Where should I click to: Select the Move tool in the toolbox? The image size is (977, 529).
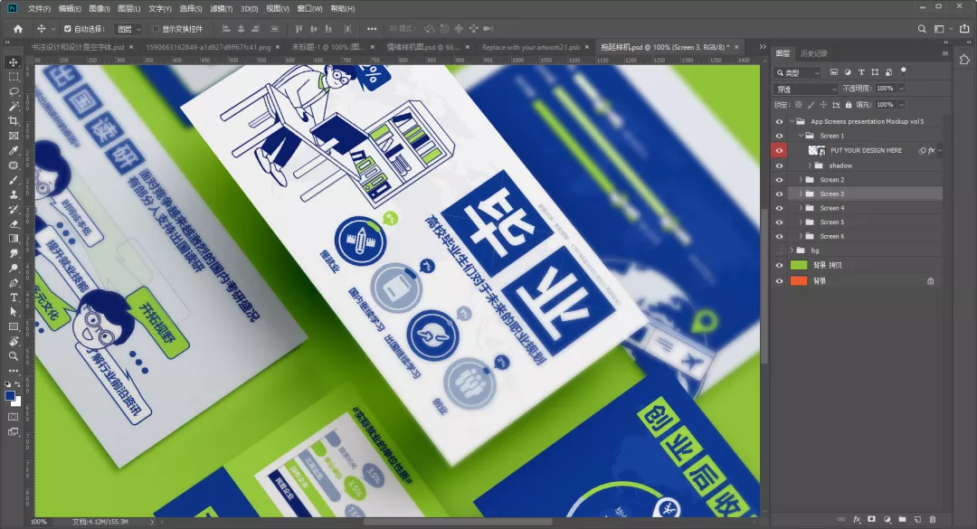pos(13,62)
